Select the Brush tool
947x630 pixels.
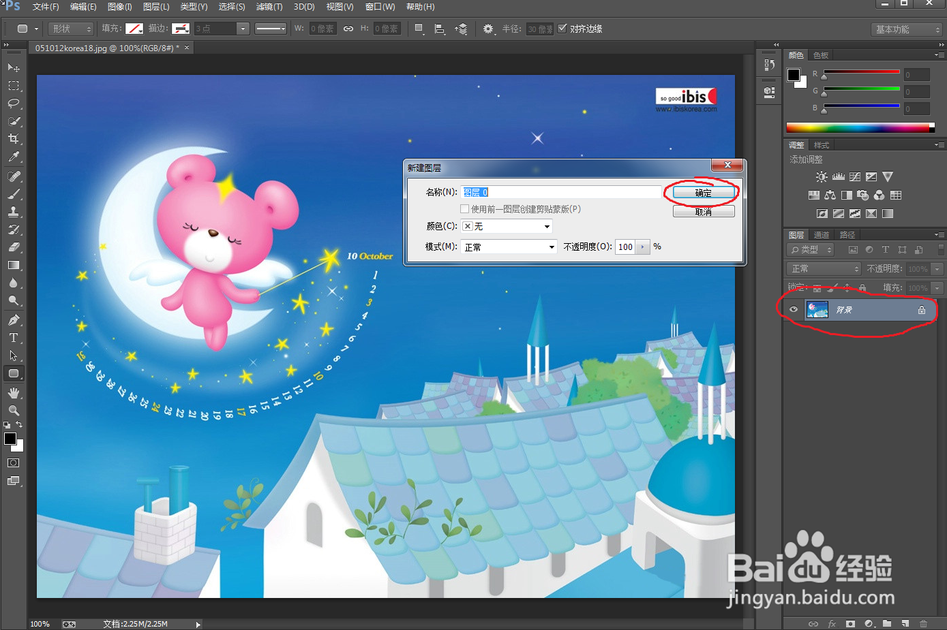click(13, 194)
